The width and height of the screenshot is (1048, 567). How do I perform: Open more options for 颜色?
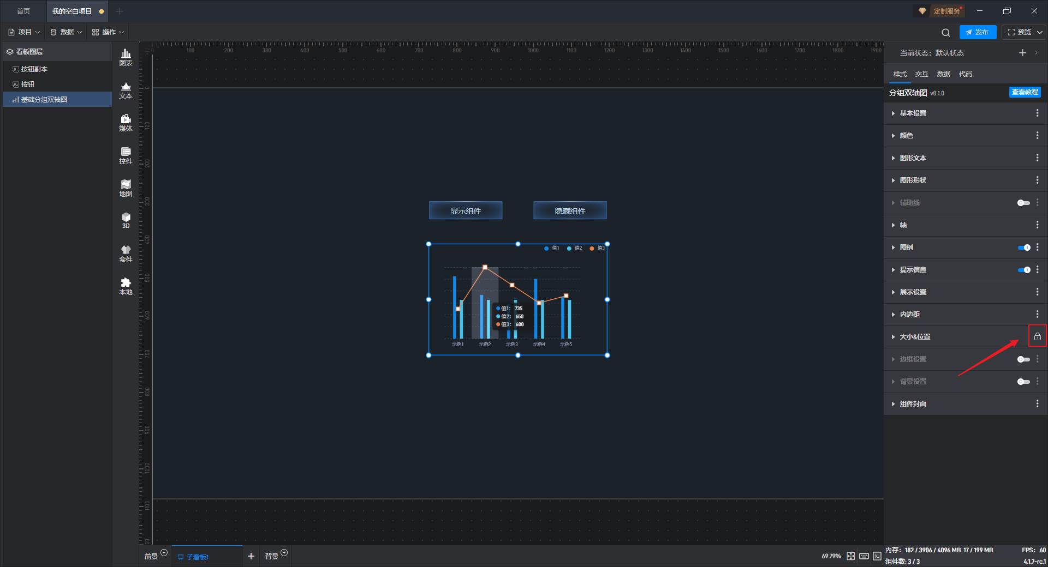pyautogui.click(x=1037, y=135)
